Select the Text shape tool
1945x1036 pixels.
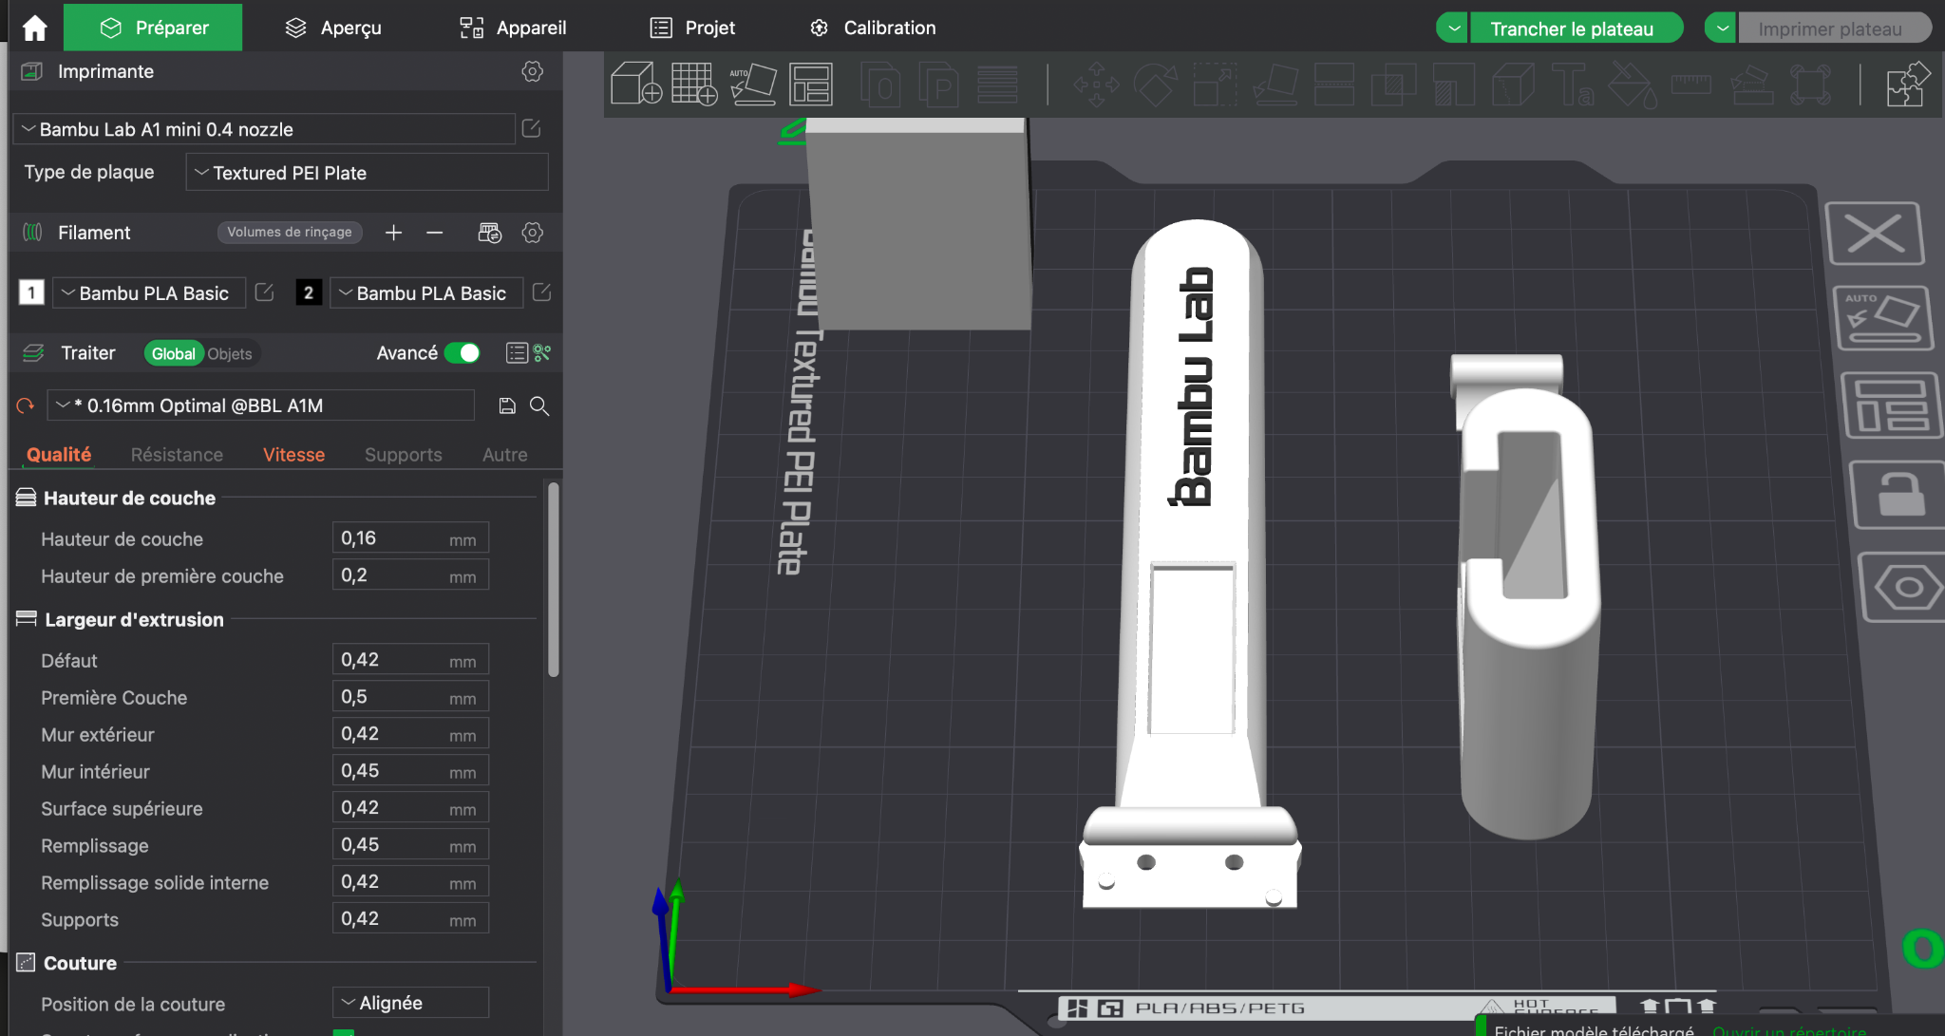pos(1573,85)
